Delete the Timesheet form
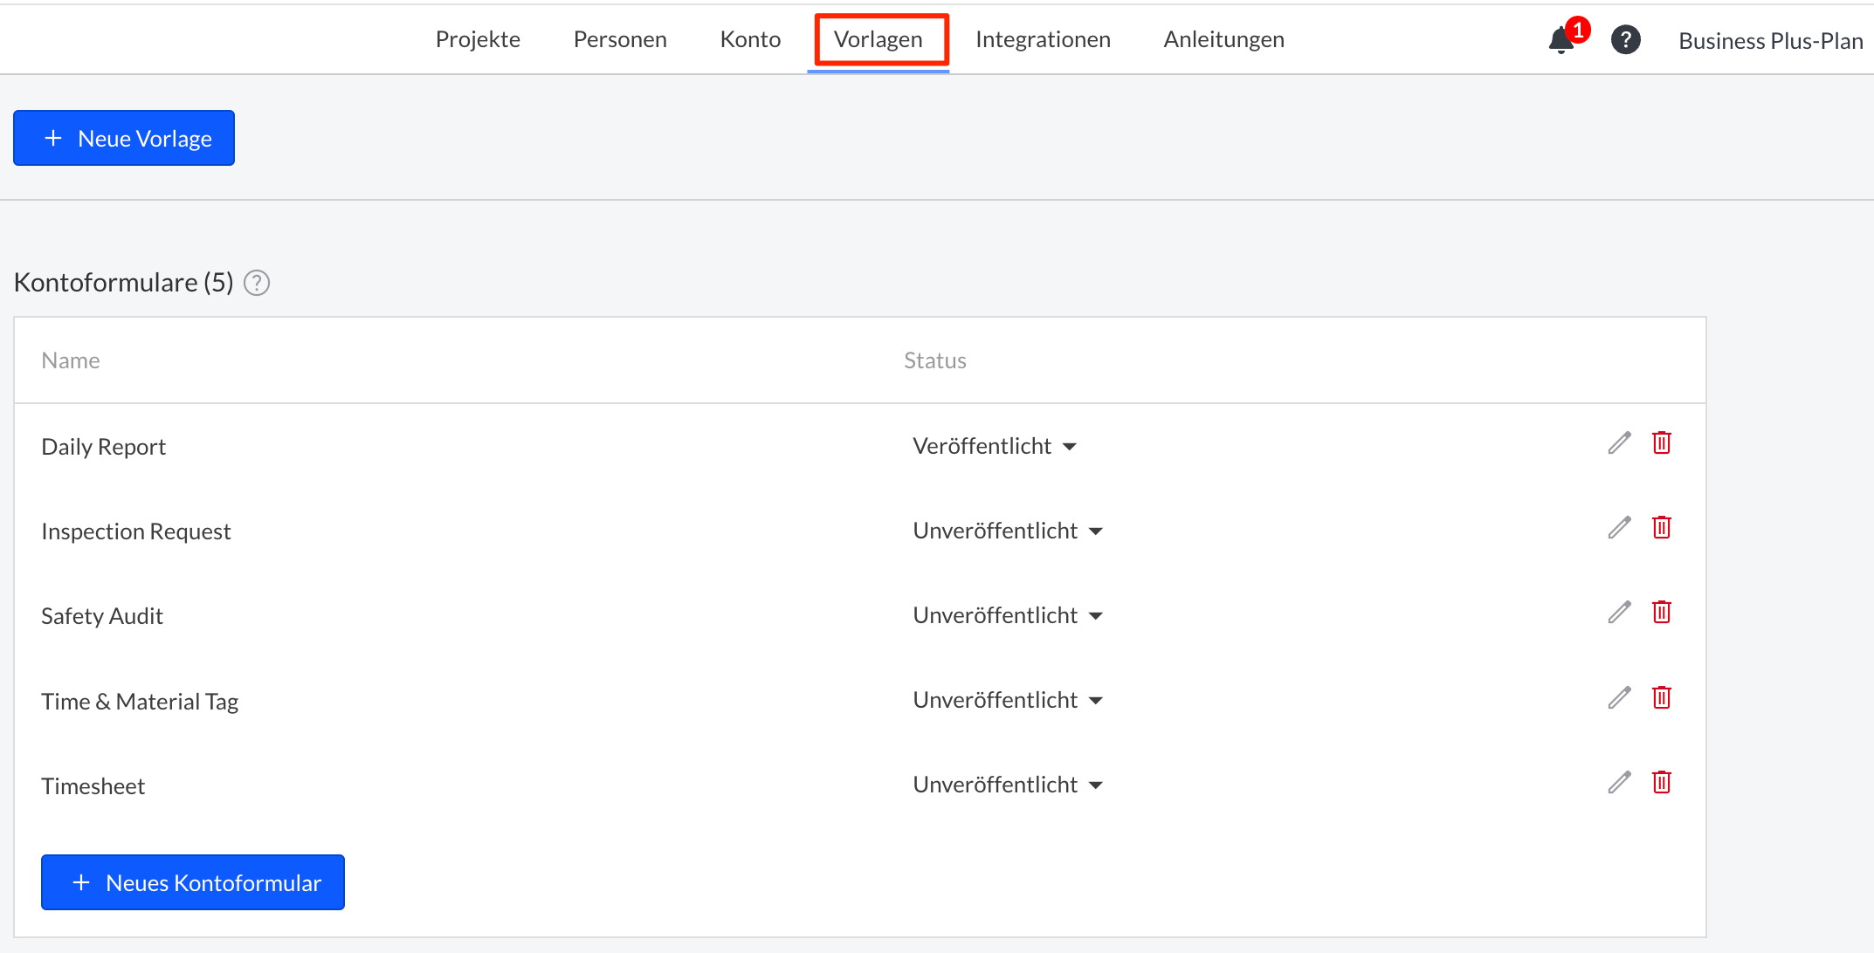 (x=1661, y=783)
